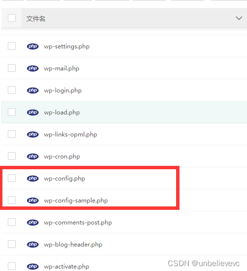Check the box for wp-mail.php
The image size is (247, 271).
point(12,68)
